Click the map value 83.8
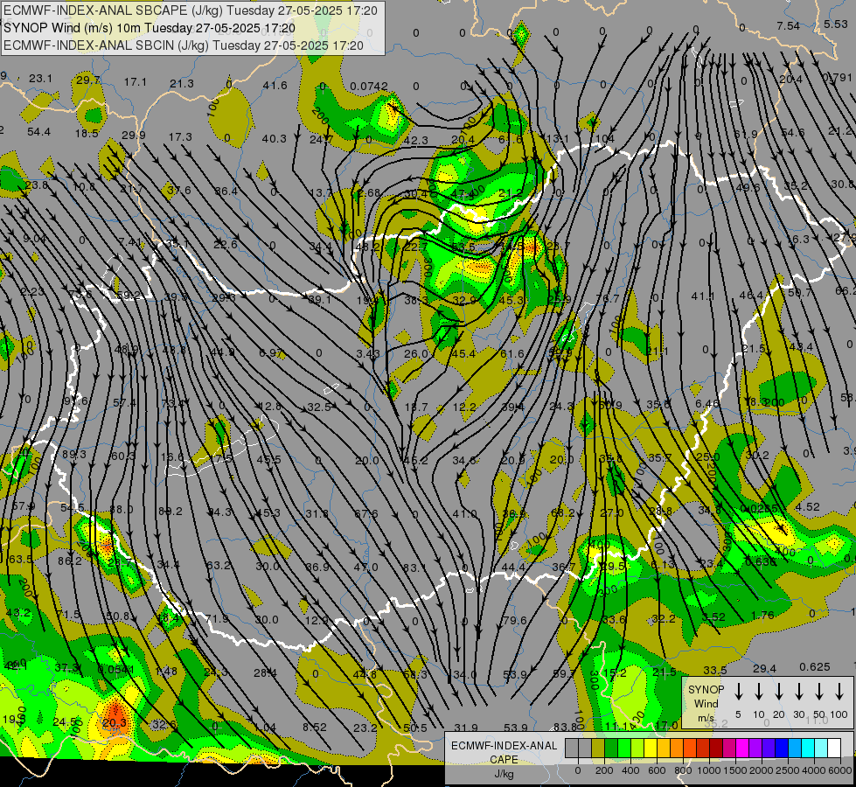Image resolution: width=856 pixels, height=787 pixels. click(565, 727)
